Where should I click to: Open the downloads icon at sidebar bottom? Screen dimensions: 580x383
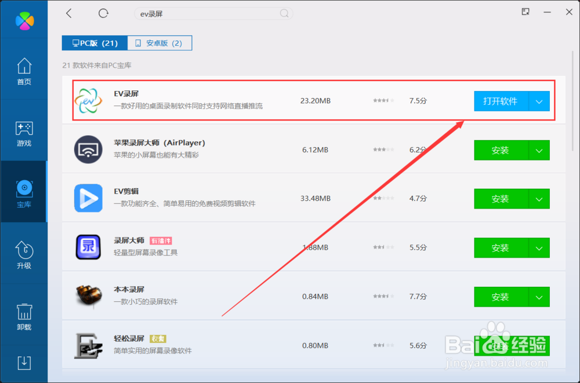[x=24, y=363]
